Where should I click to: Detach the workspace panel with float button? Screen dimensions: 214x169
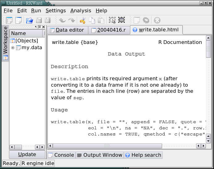40,27
